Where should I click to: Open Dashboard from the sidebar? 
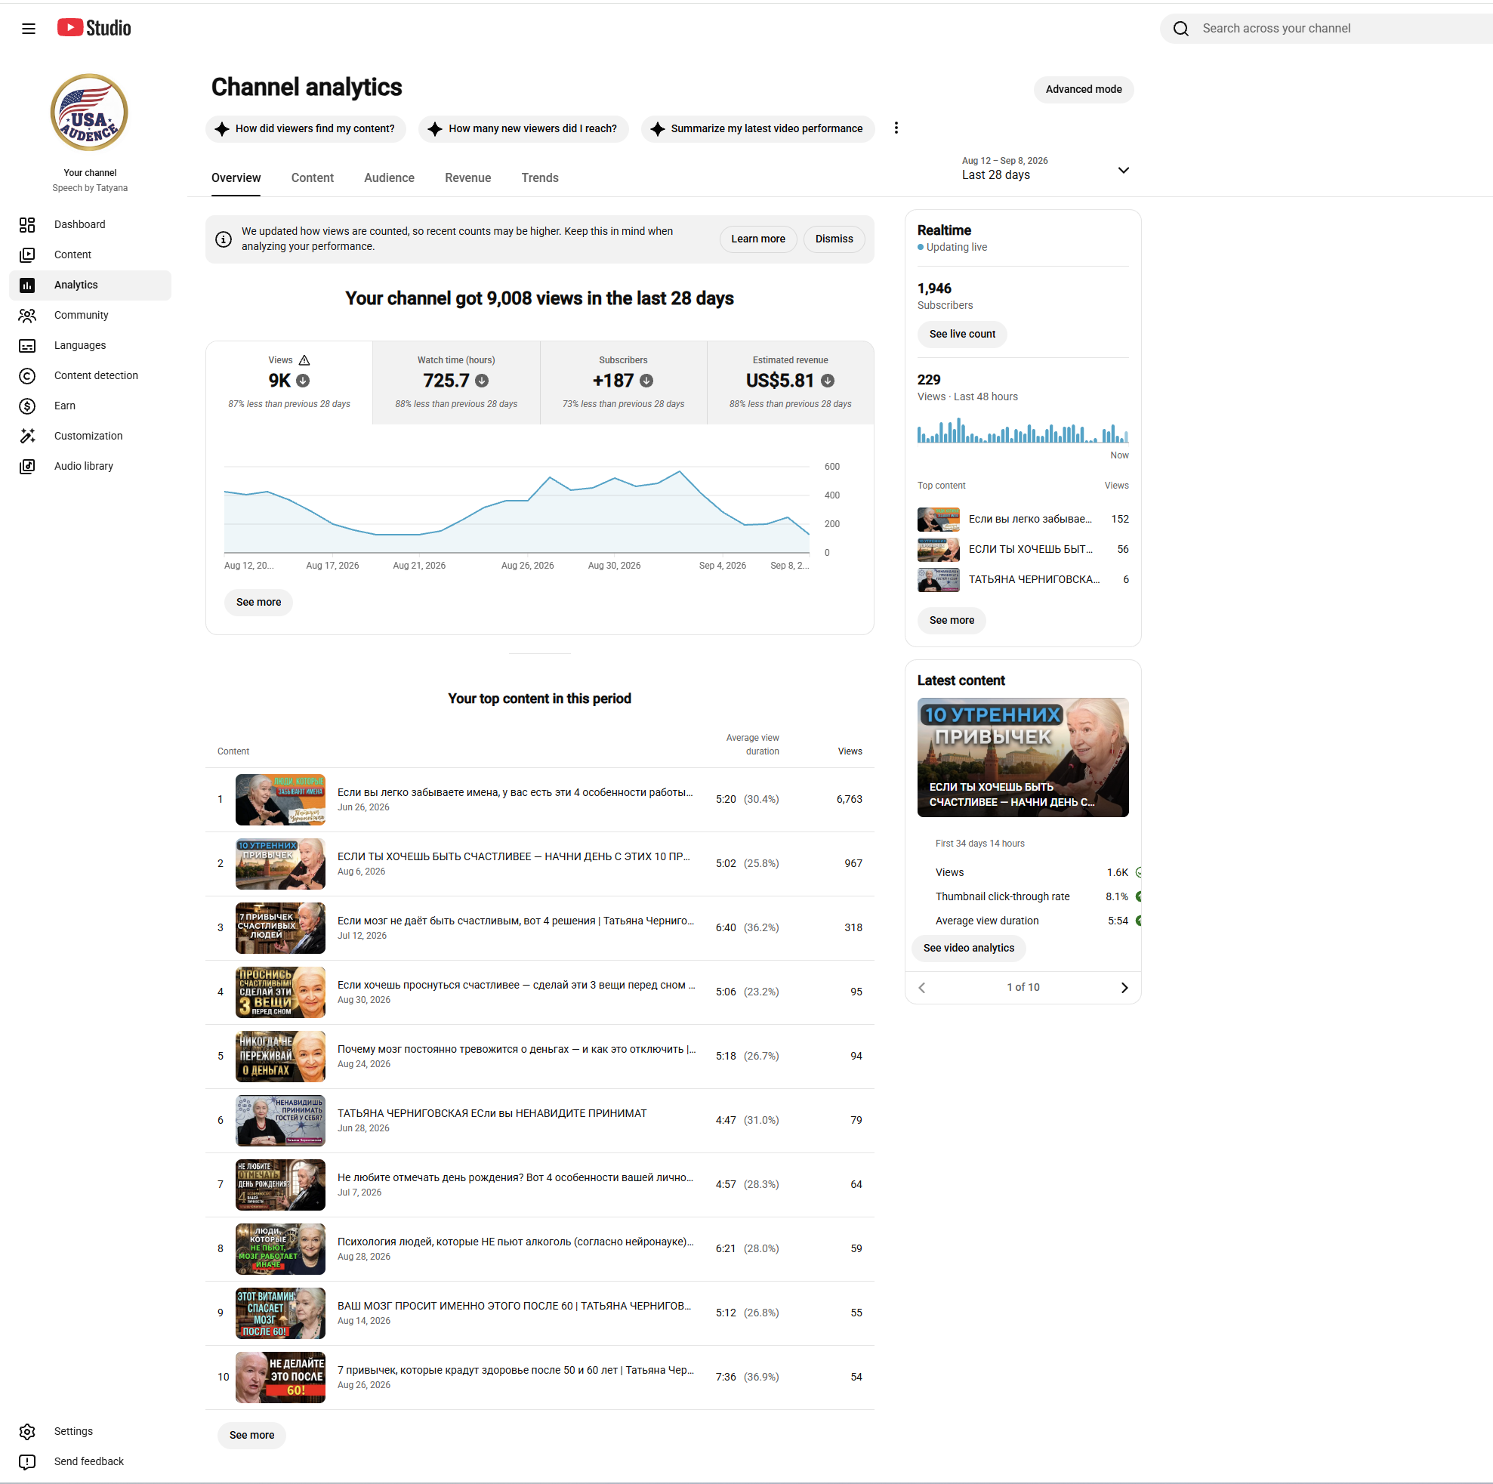(x=90, y=224)
